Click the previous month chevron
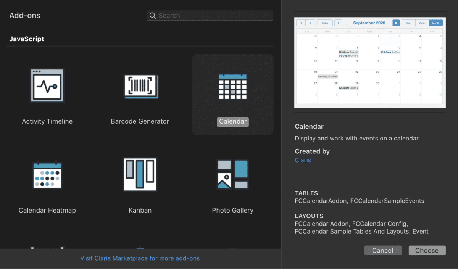This screenshot has height=269, width=458. point(301,23)
